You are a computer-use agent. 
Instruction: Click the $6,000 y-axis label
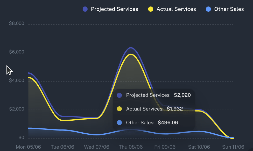pyautogui.click(x=17, y=52)
